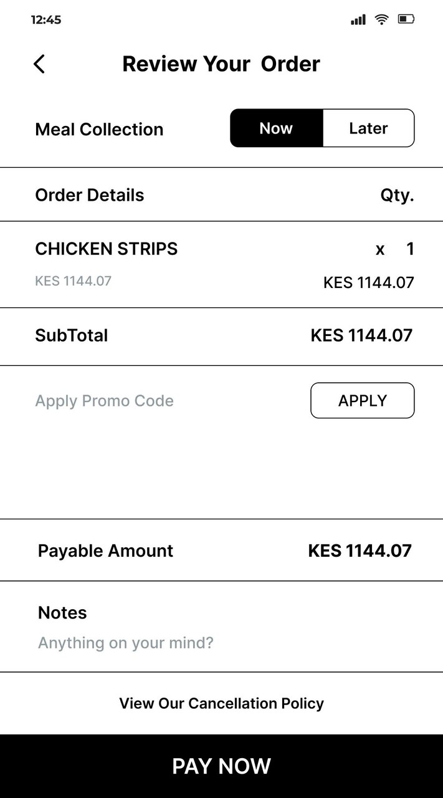The image size is (443, 798).
Task: Tap the battery indicator icon
Action: [406, 20]
